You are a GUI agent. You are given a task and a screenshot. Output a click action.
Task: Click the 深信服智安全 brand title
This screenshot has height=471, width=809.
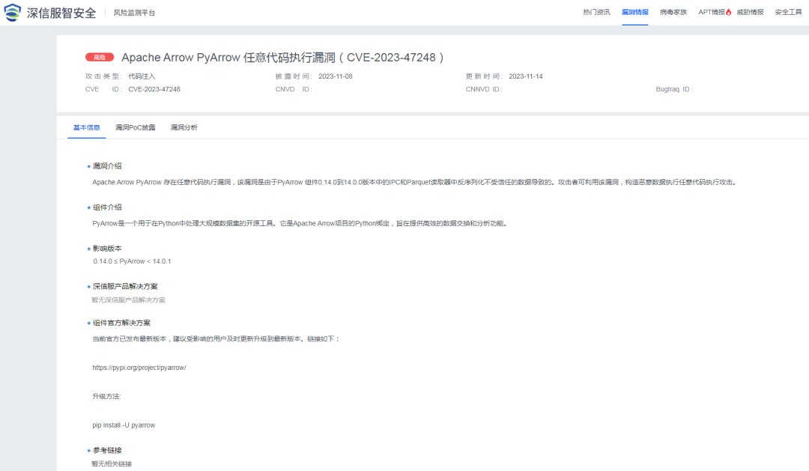pos(61,13)
